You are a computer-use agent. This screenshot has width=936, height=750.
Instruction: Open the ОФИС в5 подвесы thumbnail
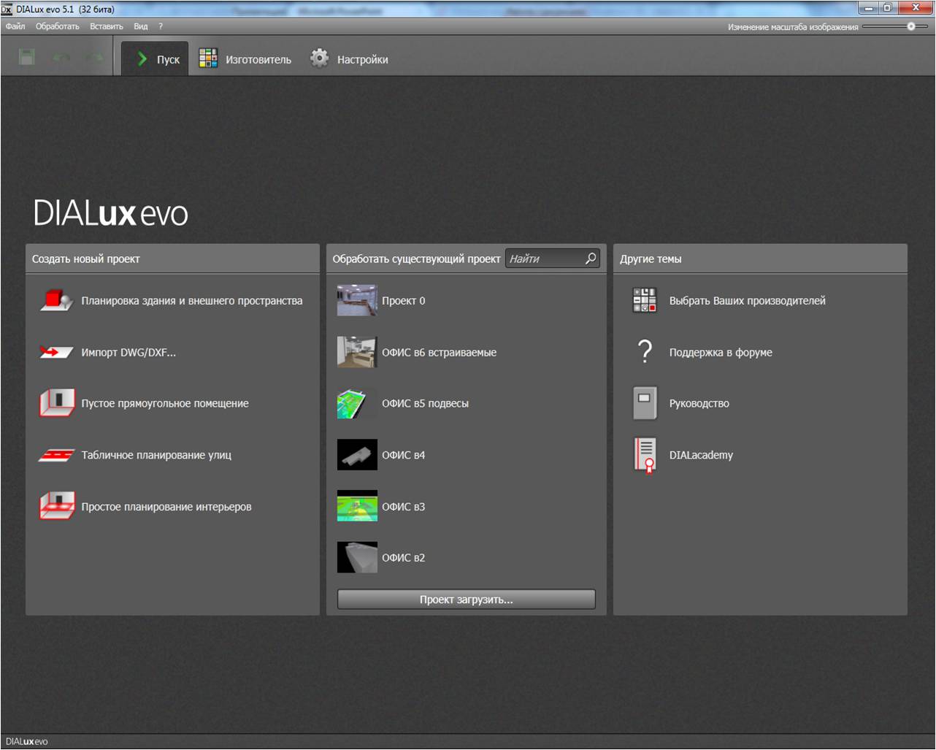point(357,403)
